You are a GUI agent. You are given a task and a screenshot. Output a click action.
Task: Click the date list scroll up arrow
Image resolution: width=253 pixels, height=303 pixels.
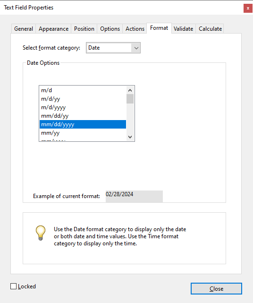click(x=130, y=90)
